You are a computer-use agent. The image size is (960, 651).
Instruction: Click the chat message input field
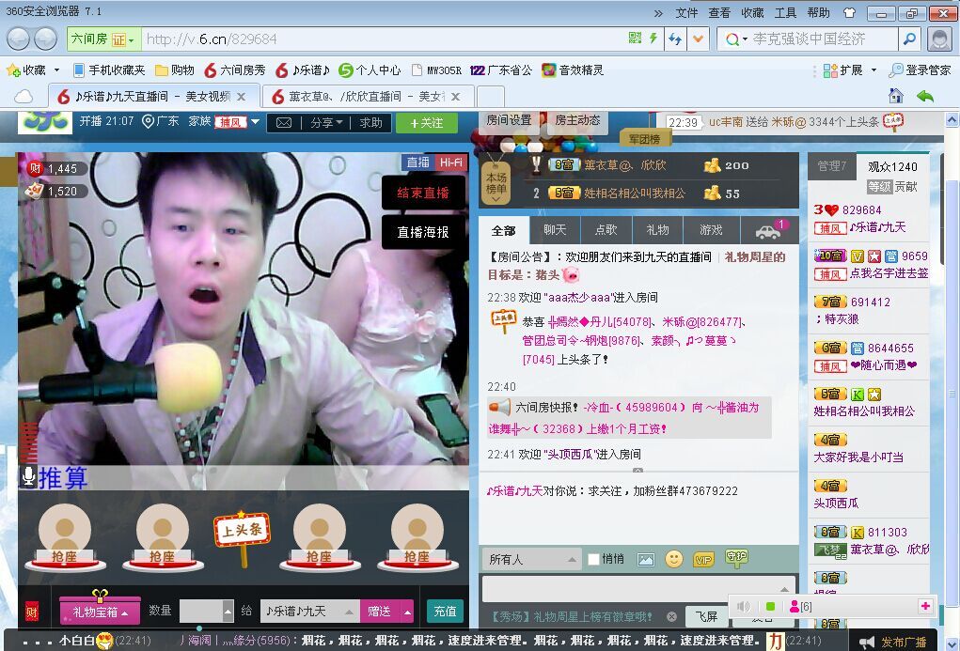click(x=637, y=589)
